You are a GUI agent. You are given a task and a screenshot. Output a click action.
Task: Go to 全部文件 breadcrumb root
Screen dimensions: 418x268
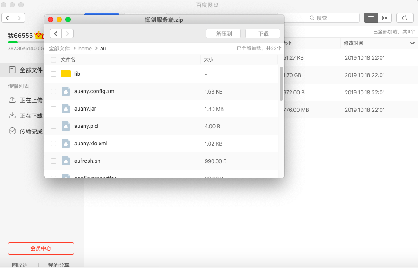[59, 49]
